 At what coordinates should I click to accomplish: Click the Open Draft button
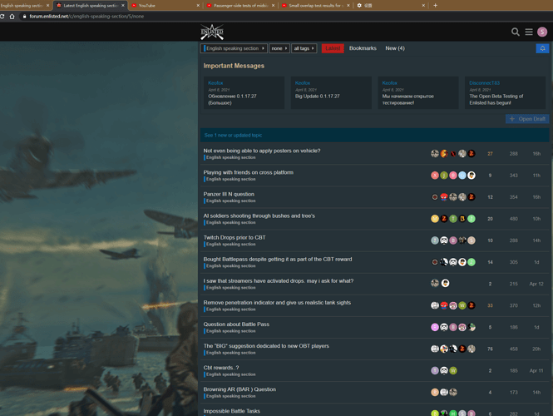(x=527, y=119)
